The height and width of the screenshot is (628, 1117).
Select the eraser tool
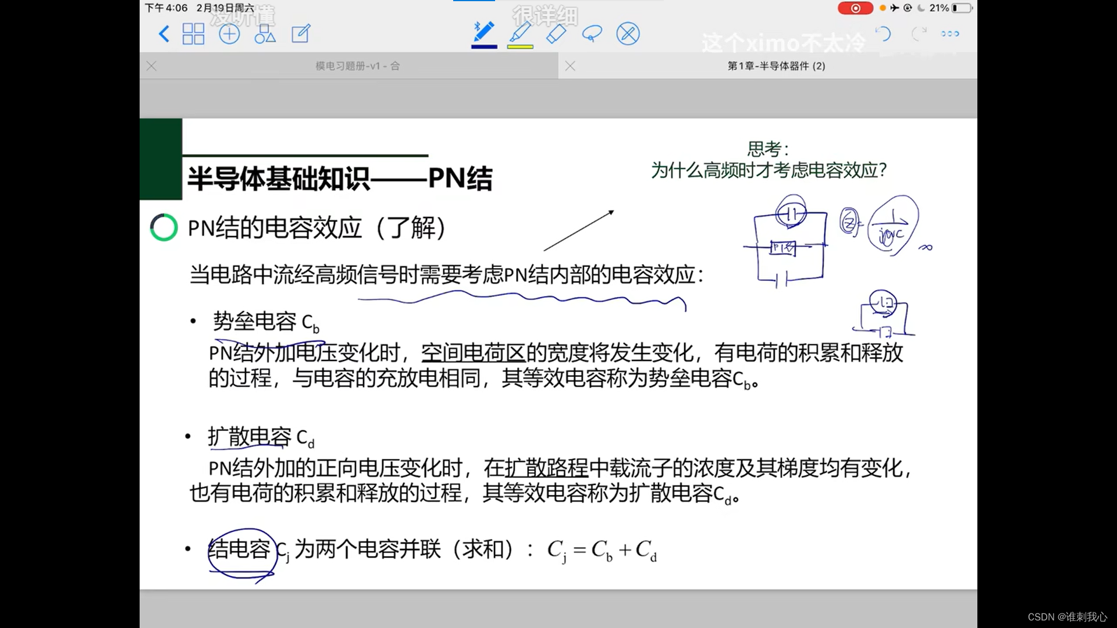[x=556, y=33]
